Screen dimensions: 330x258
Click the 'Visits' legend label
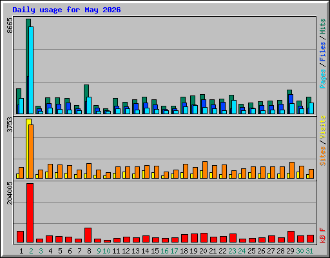322,127
